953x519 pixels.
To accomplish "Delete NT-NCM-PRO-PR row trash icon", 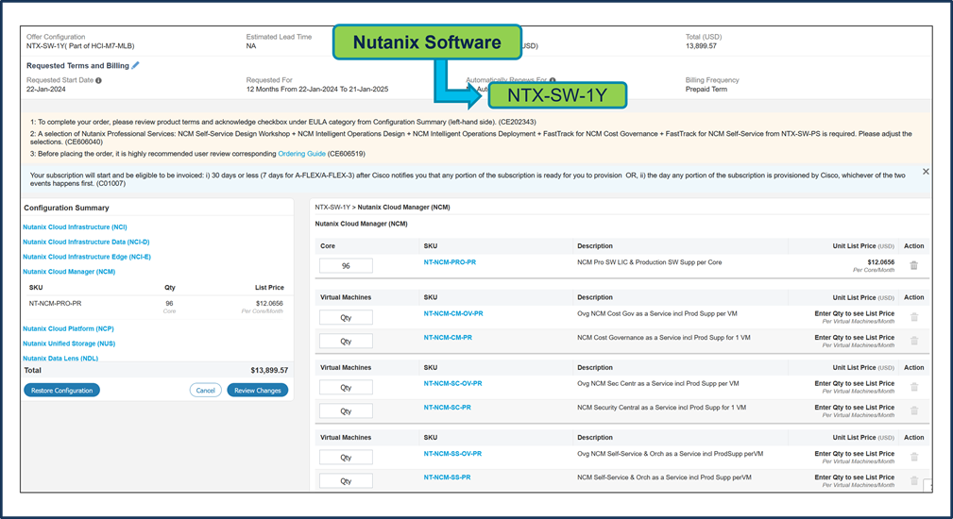I will tap(913, 265).
